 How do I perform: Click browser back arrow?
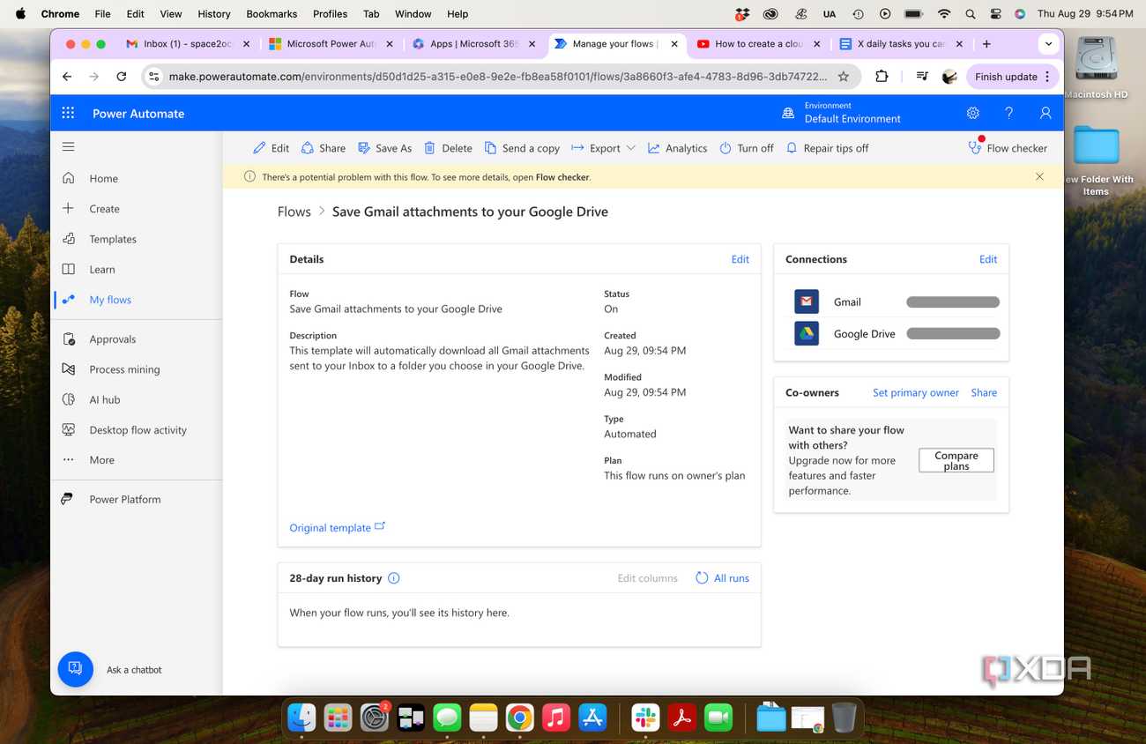[67, 77]
